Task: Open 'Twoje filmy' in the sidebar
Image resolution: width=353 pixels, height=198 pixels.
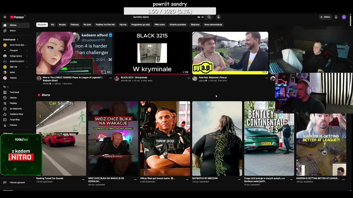Action: (x=16, y=120)
